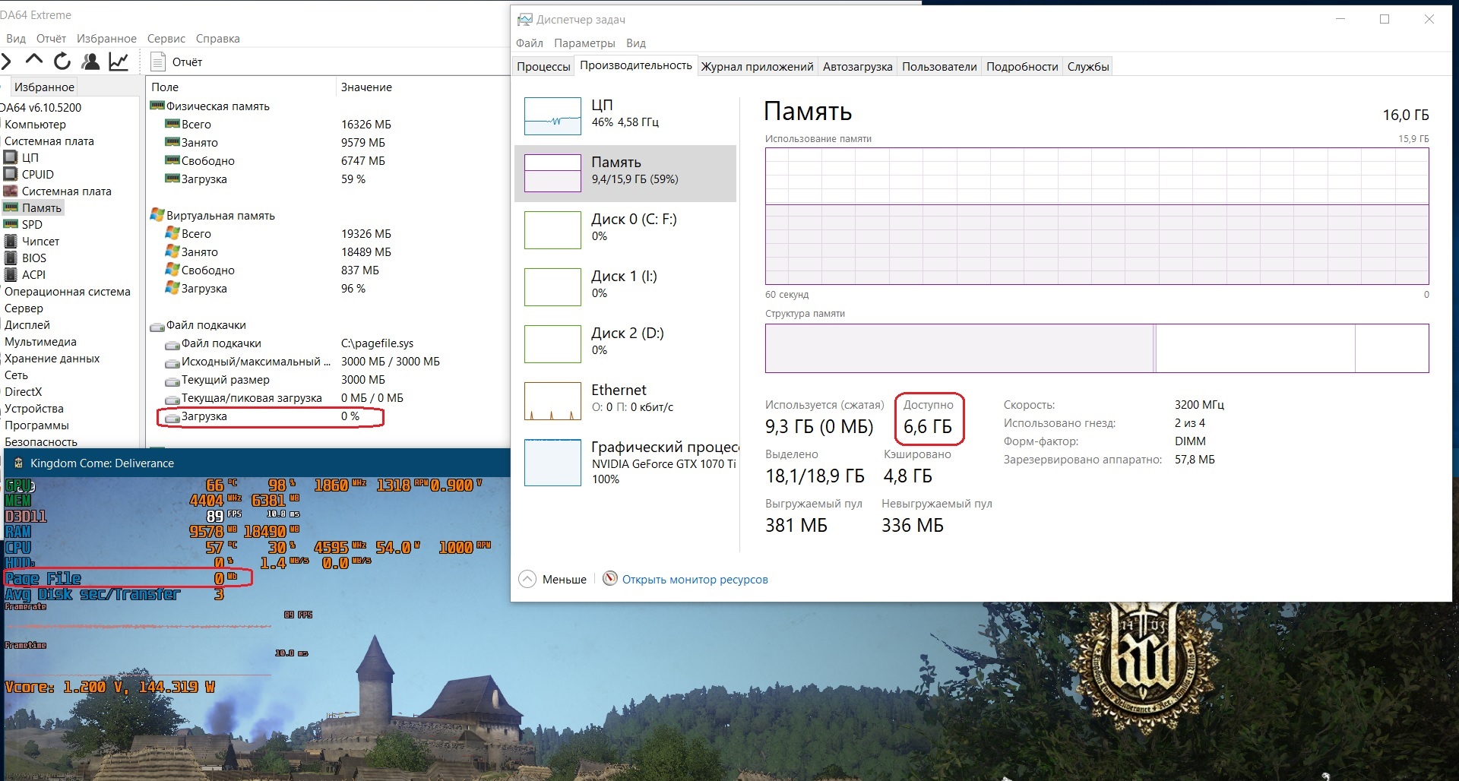This screenshot has width=1459, height=781.
Task: Open Хранение данных category in AIDA64
Action: click(52, 358)
